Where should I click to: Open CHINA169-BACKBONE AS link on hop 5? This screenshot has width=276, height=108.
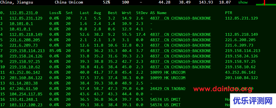pyautogui.click(x=180, y=40)
